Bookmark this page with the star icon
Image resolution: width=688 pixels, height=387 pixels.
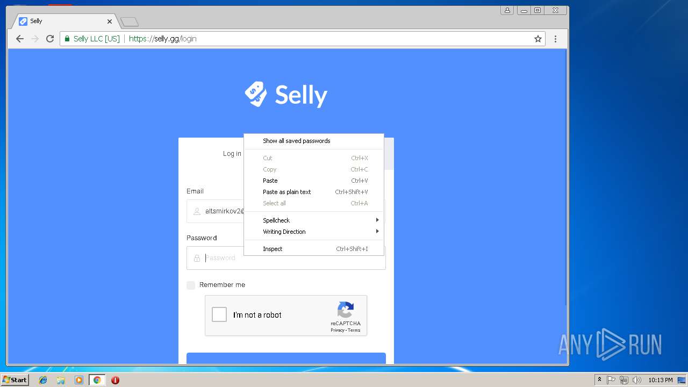click(x=537, y=39)
